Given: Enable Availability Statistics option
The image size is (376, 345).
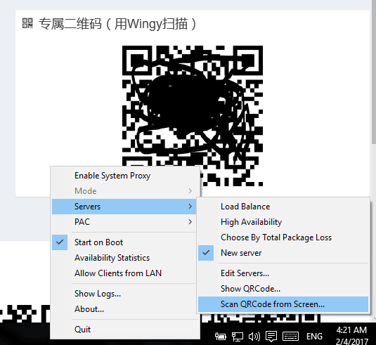Looking at the screenshot, I should [125, 258].
